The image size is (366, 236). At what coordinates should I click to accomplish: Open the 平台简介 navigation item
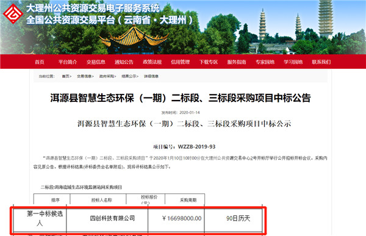click(x=68, y=62)
